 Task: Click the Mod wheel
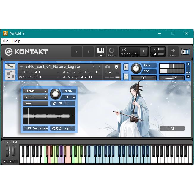click(14, 151)
